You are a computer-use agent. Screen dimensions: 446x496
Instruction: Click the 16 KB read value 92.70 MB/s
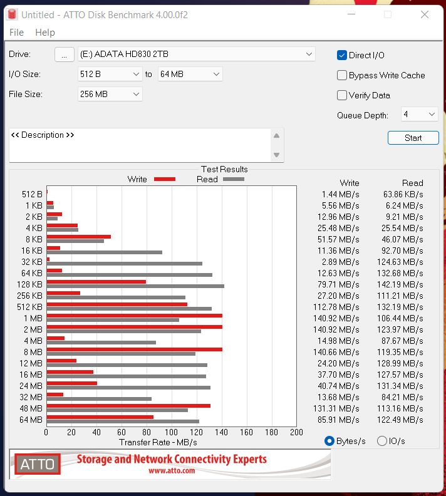[x=402, y=251]
